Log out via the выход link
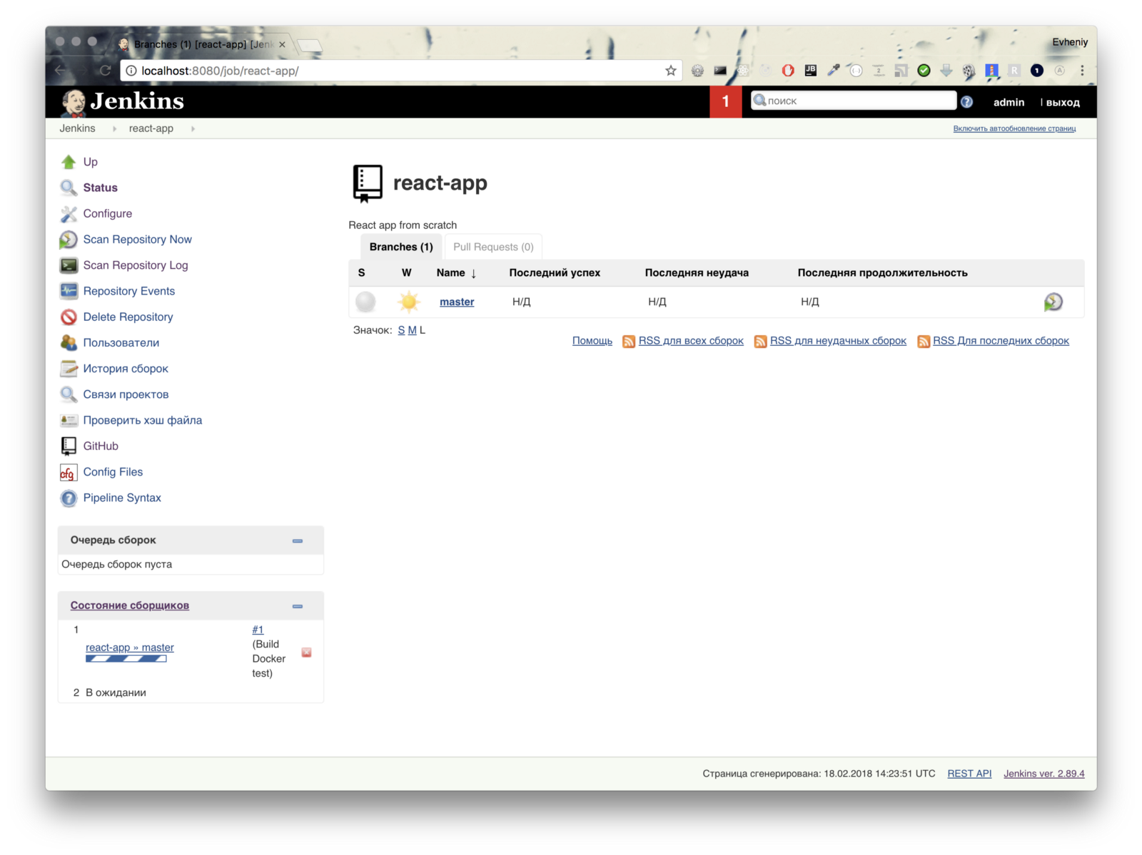Image resolution: width=1142 pixels, height=855 pixels. tap(1063, 103)
